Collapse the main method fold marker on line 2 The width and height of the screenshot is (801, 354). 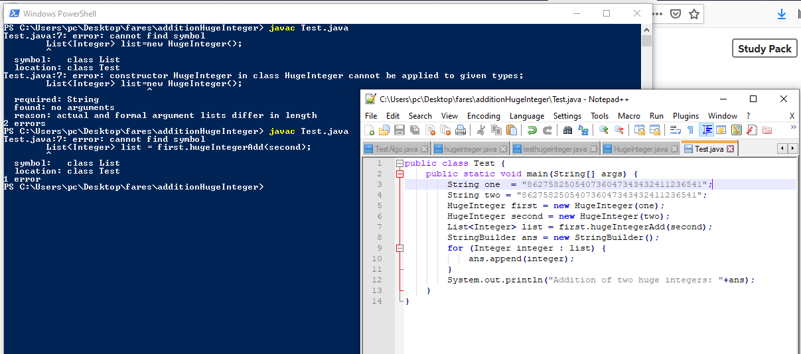tap(399, 174)
